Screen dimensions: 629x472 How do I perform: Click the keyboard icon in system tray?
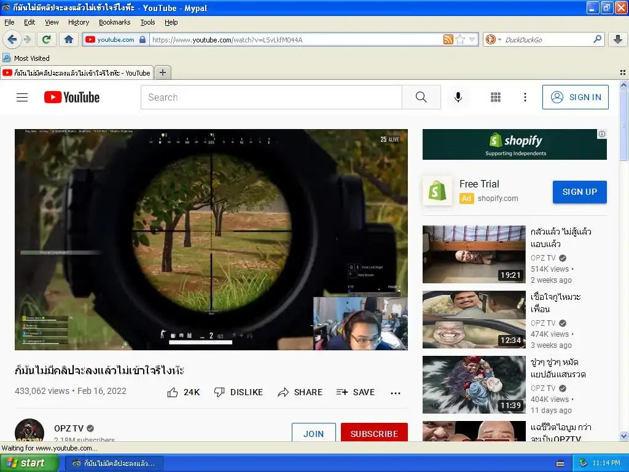(560, 463)
